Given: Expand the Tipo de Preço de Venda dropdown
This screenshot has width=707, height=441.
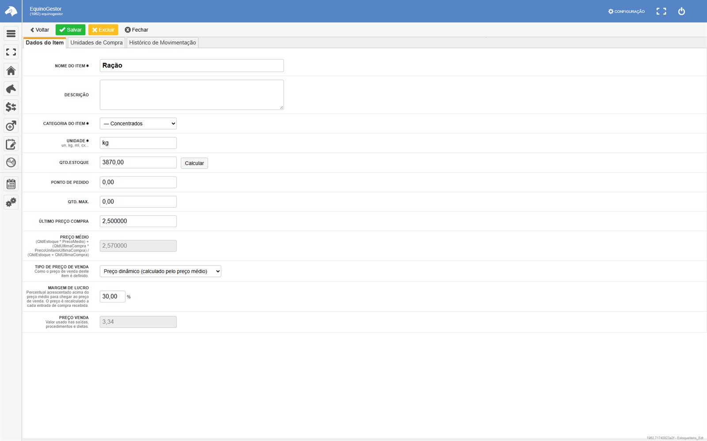Looking at the screenshot, I should pyautogui.click(x=160, y=271).
